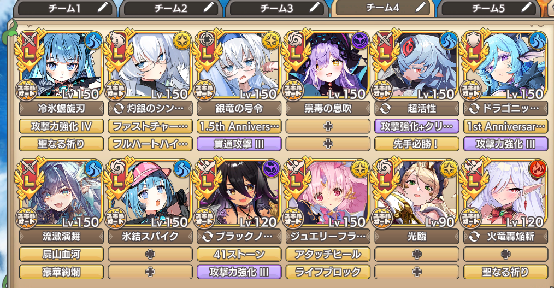Viewport: 554px width, 288px height.
Task: Click swap arrows icon beside 超活性 skill
Action: pyautogui.click(x=385, y=109)
